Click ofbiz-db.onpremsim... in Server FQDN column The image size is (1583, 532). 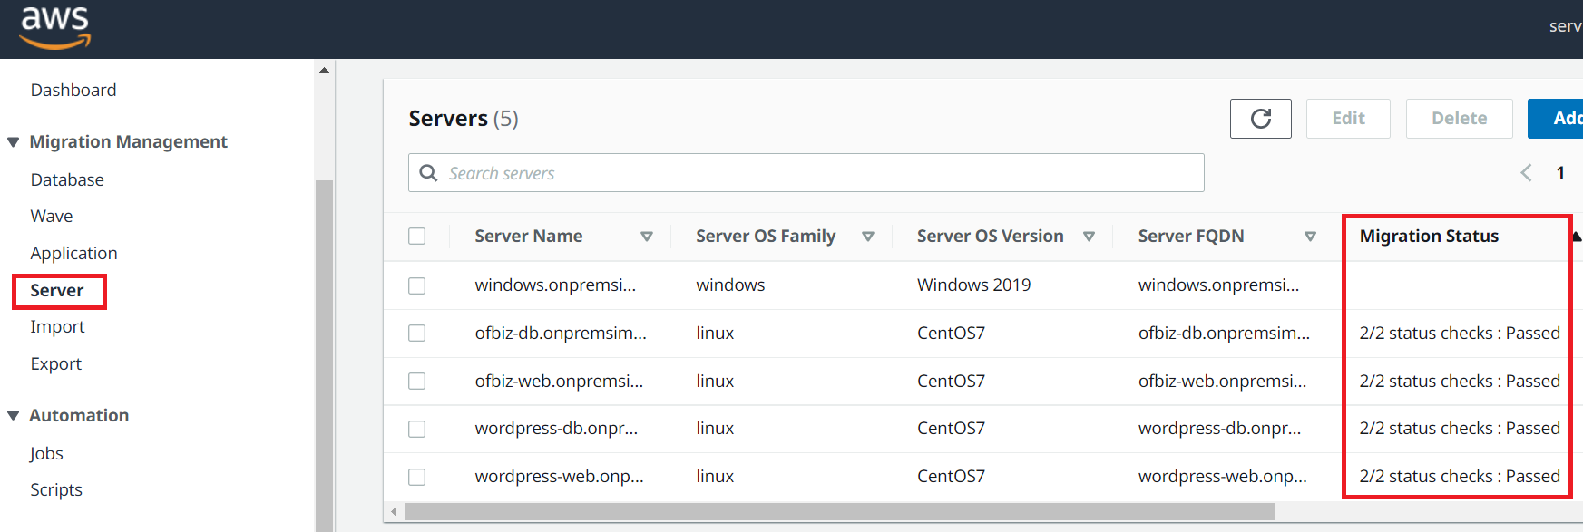1225,334
